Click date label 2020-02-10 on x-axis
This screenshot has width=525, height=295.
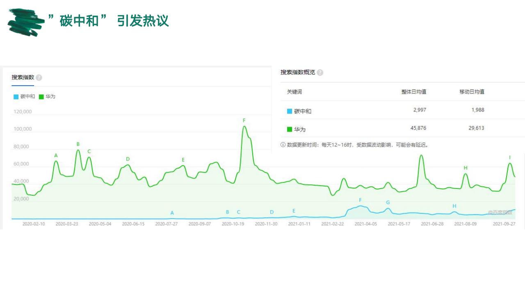pyautogui.click(x=34, y=224)
